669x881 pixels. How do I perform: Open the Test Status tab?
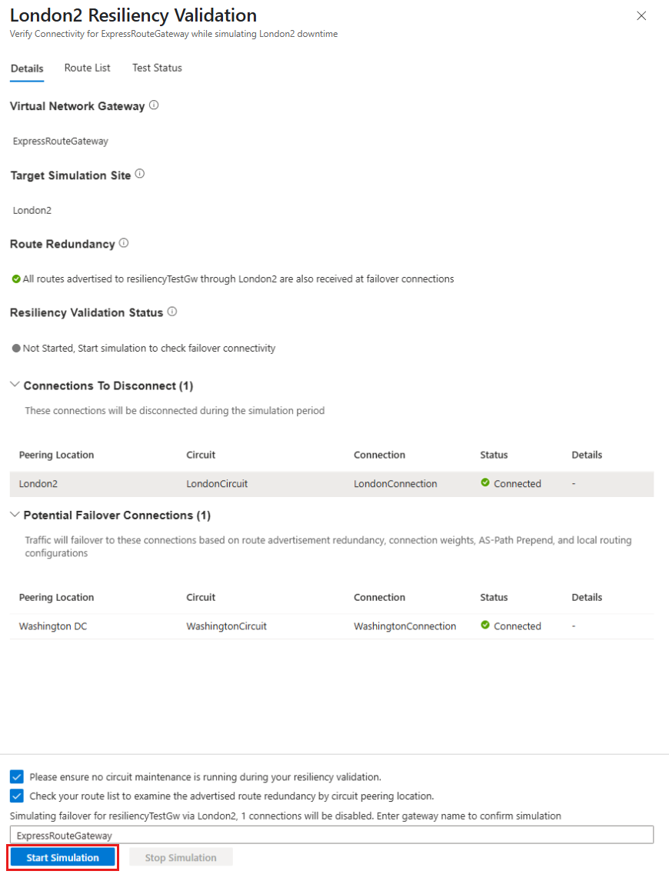[x=156, y=68]
